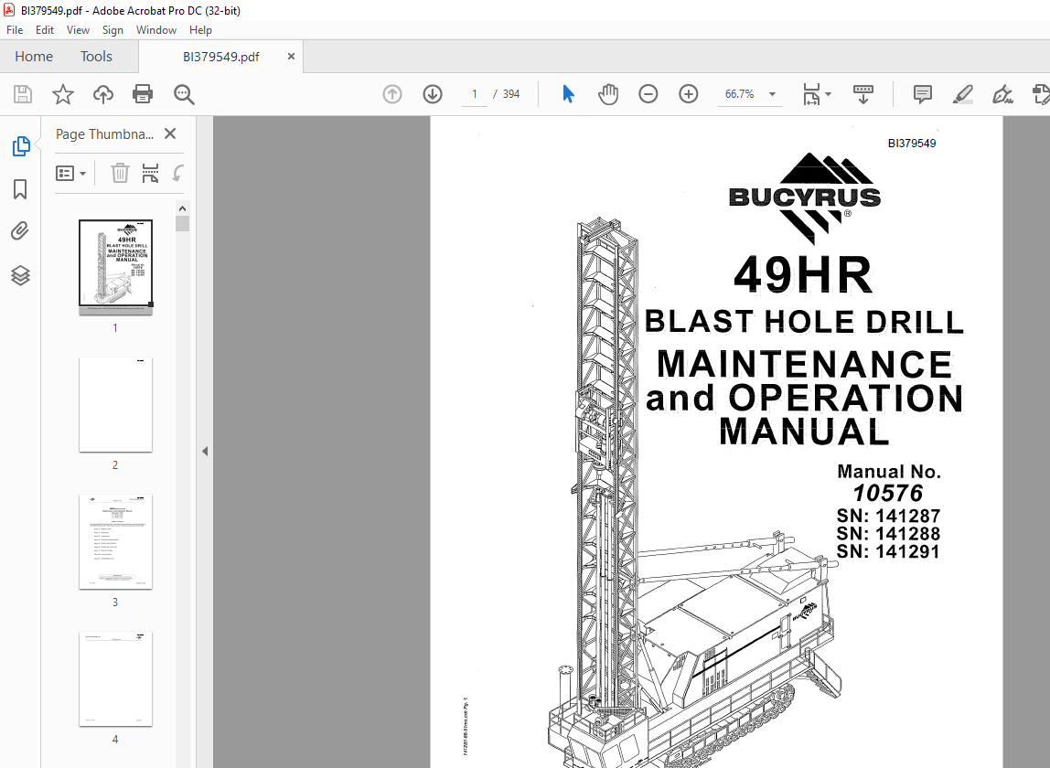Image resolution: width=1050 pixels, height=768 pixels.
Task: Print the document with printer icon
Action: click(143, 94)
